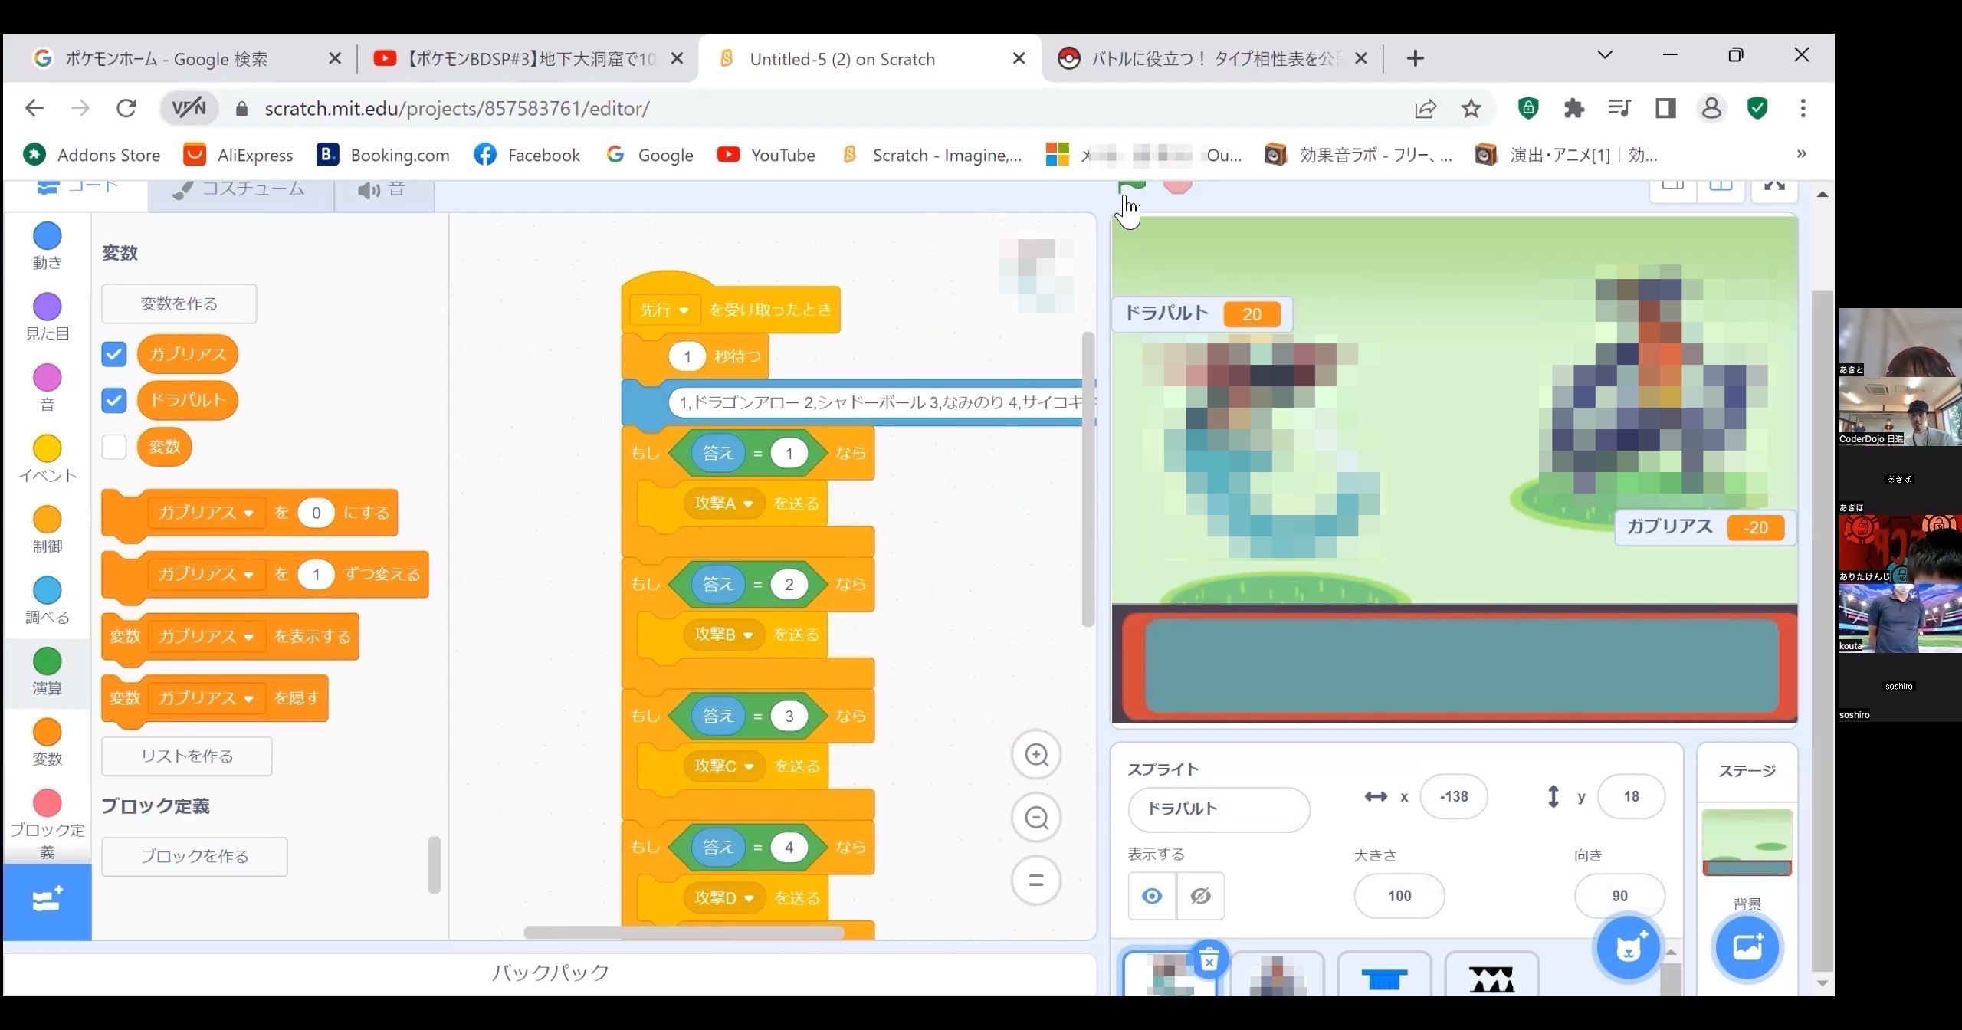Click the choose a backdrop button

point(1747,948)
